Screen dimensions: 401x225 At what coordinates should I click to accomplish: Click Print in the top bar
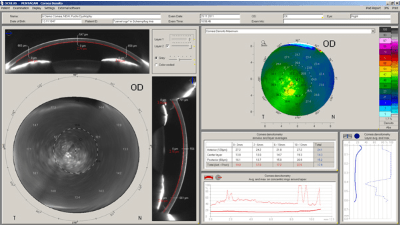point(395,8)
